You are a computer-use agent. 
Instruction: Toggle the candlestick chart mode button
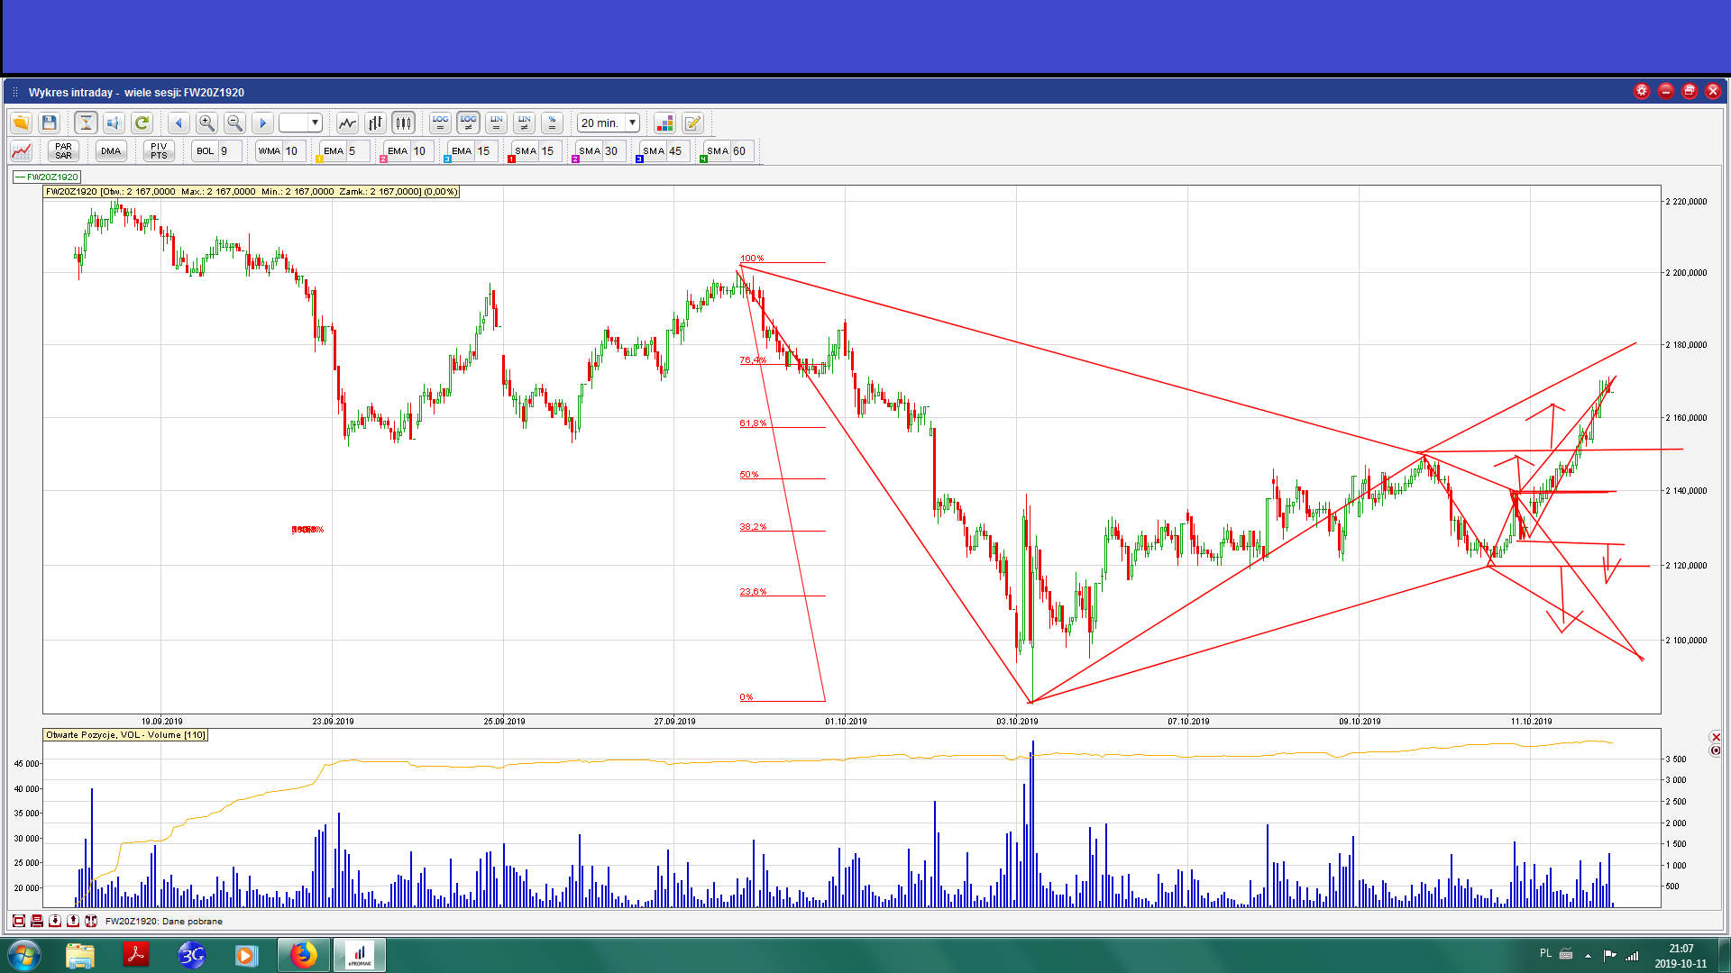[x=403, y=123]
